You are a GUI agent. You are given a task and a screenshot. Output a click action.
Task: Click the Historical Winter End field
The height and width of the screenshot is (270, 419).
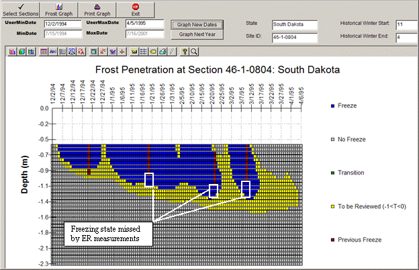pos(406,38)
